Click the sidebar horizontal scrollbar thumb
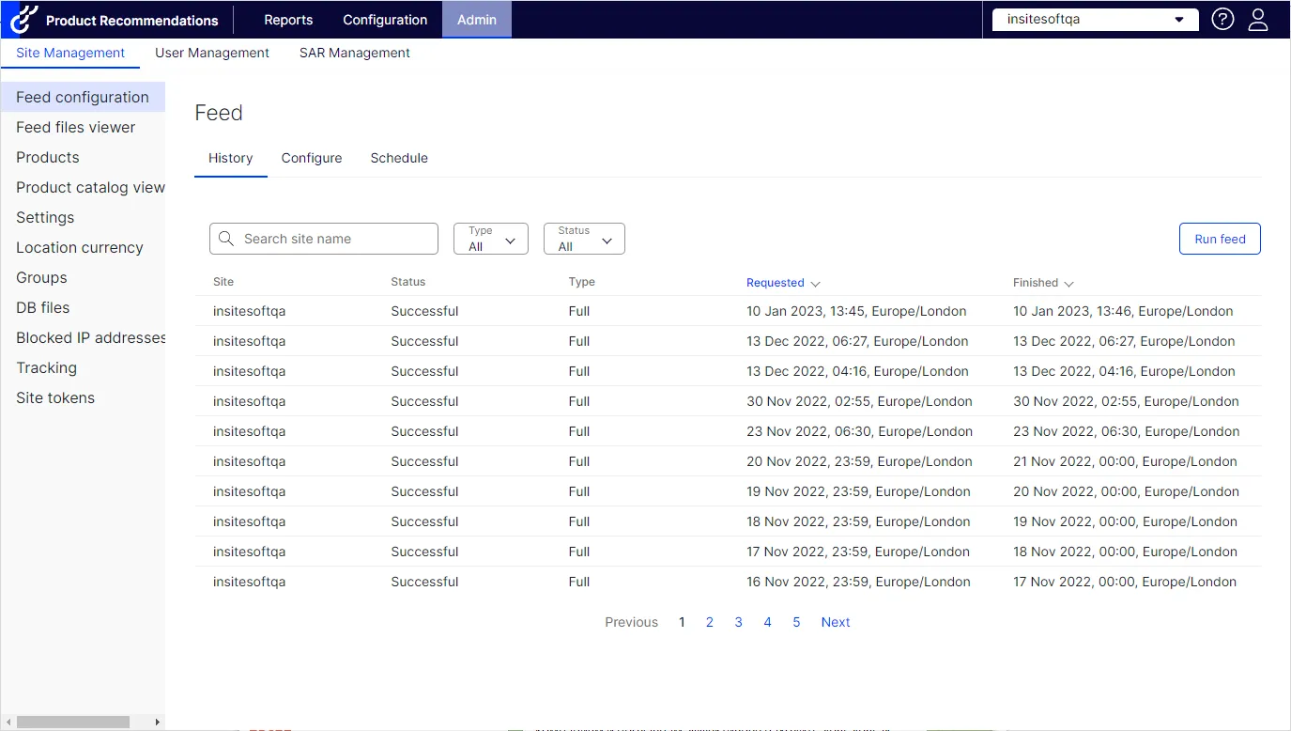The height and width of the screenshot is (731, 1291). [x=73, y=722]
